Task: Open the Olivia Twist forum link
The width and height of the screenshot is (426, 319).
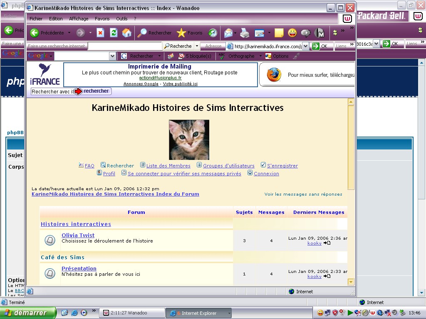Action: (x=78, y=235)
